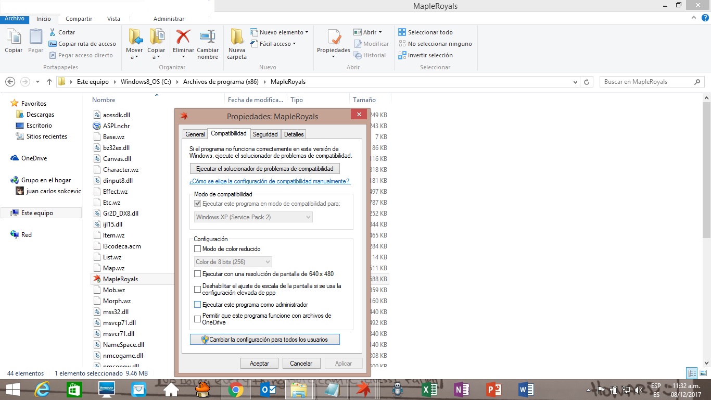Click the refresh button beside address bar
This screenshot has width=711, height=400.
pos(587,82)
